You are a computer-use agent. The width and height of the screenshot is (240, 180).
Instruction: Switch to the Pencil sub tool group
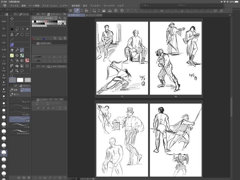[x=14, y=90]
